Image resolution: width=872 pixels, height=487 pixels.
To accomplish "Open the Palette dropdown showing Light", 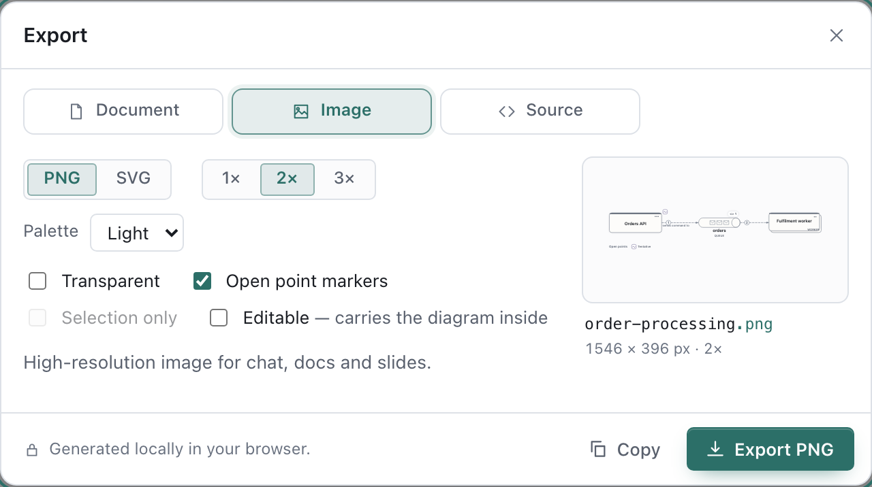I will click(137, 233).
